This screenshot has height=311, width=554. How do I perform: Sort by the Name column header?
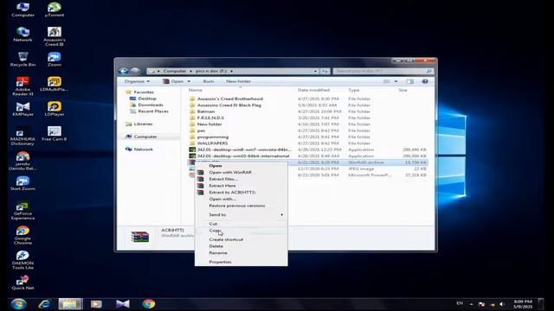click(196, 90)
